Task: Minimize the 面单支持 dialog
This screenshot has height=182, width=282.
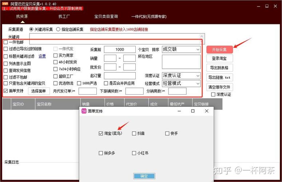Action: [179, 111]
